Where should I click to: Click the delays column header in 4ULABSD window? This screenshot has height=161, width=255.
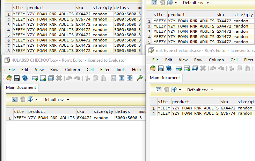[x=127, y=112]
